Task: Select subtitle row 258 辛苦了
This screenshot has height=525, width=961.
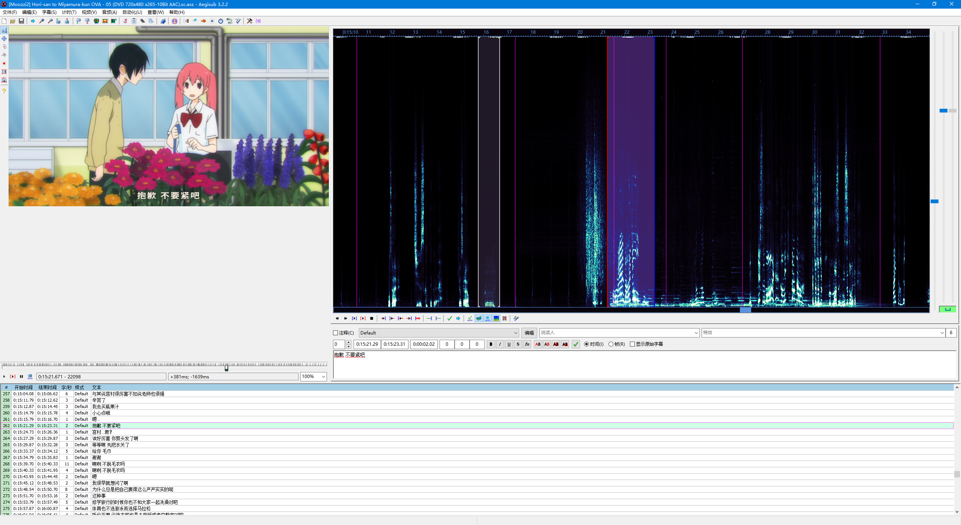Action: coord(477,400)
